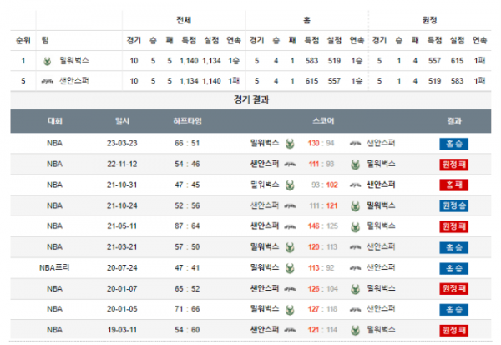Viewport: 501px width, 345px height.
Task: Click the halftime score 87 : 64
Action: click(x=187, y=226)
